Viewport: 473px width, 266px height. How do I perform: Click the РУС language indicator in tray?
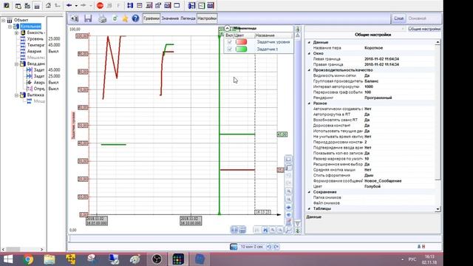[x=412, y=259]
